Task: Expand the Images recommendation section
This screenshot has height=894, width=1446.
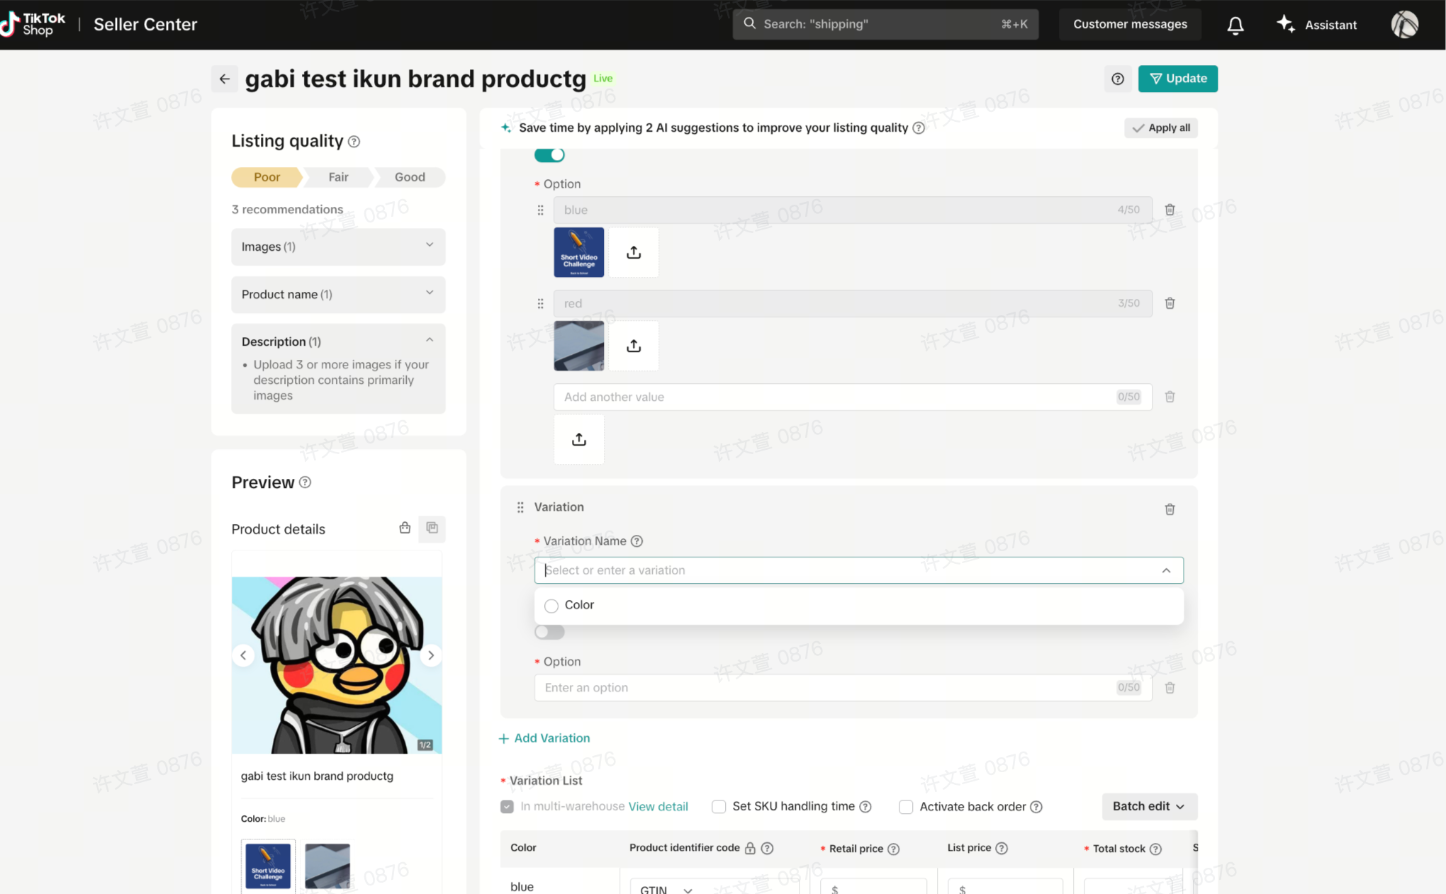Action: click(x=338, y=247)
